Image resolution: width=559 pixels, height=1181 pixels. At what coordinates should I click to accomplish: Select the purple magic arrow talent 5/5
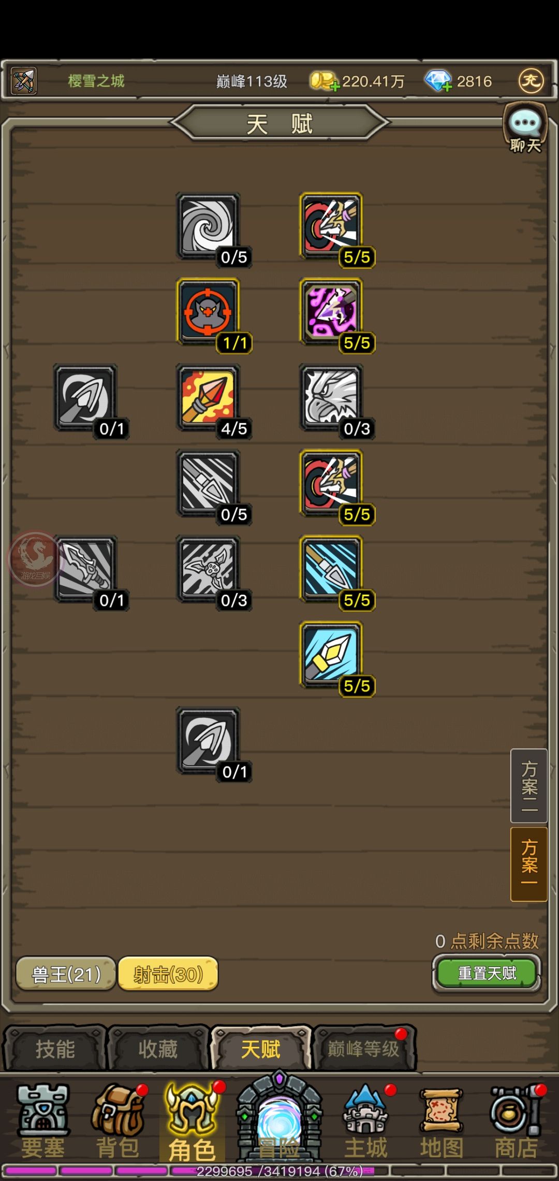point(331,312)
